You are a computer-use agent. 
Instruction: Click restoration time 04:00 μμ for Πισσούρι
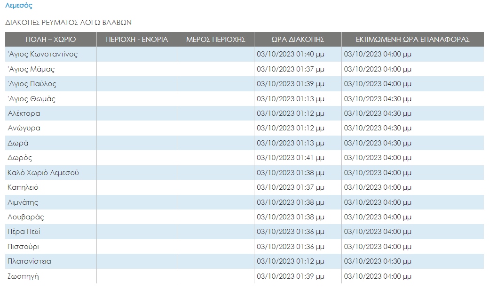[378, 247]
